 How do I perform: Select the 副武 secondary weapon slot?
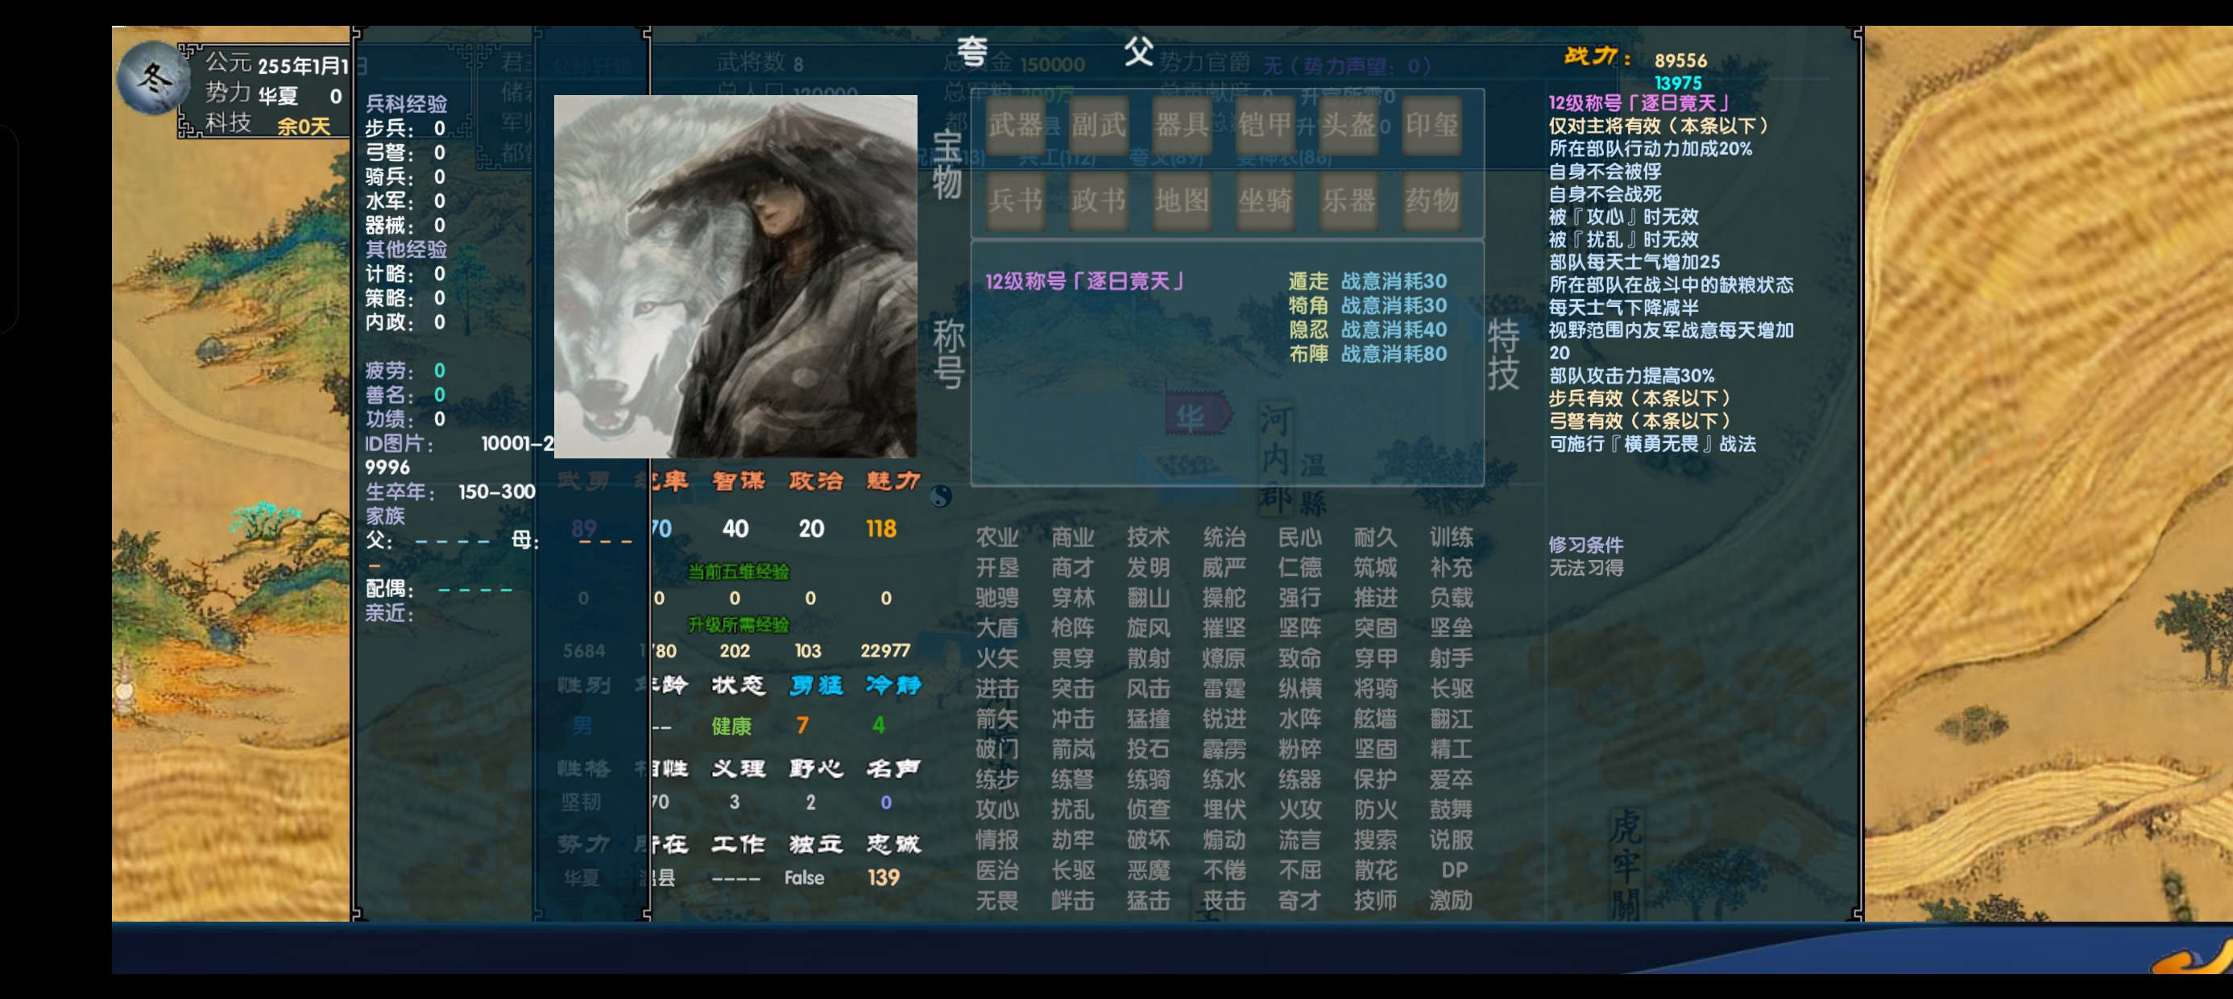[1098, 126]
